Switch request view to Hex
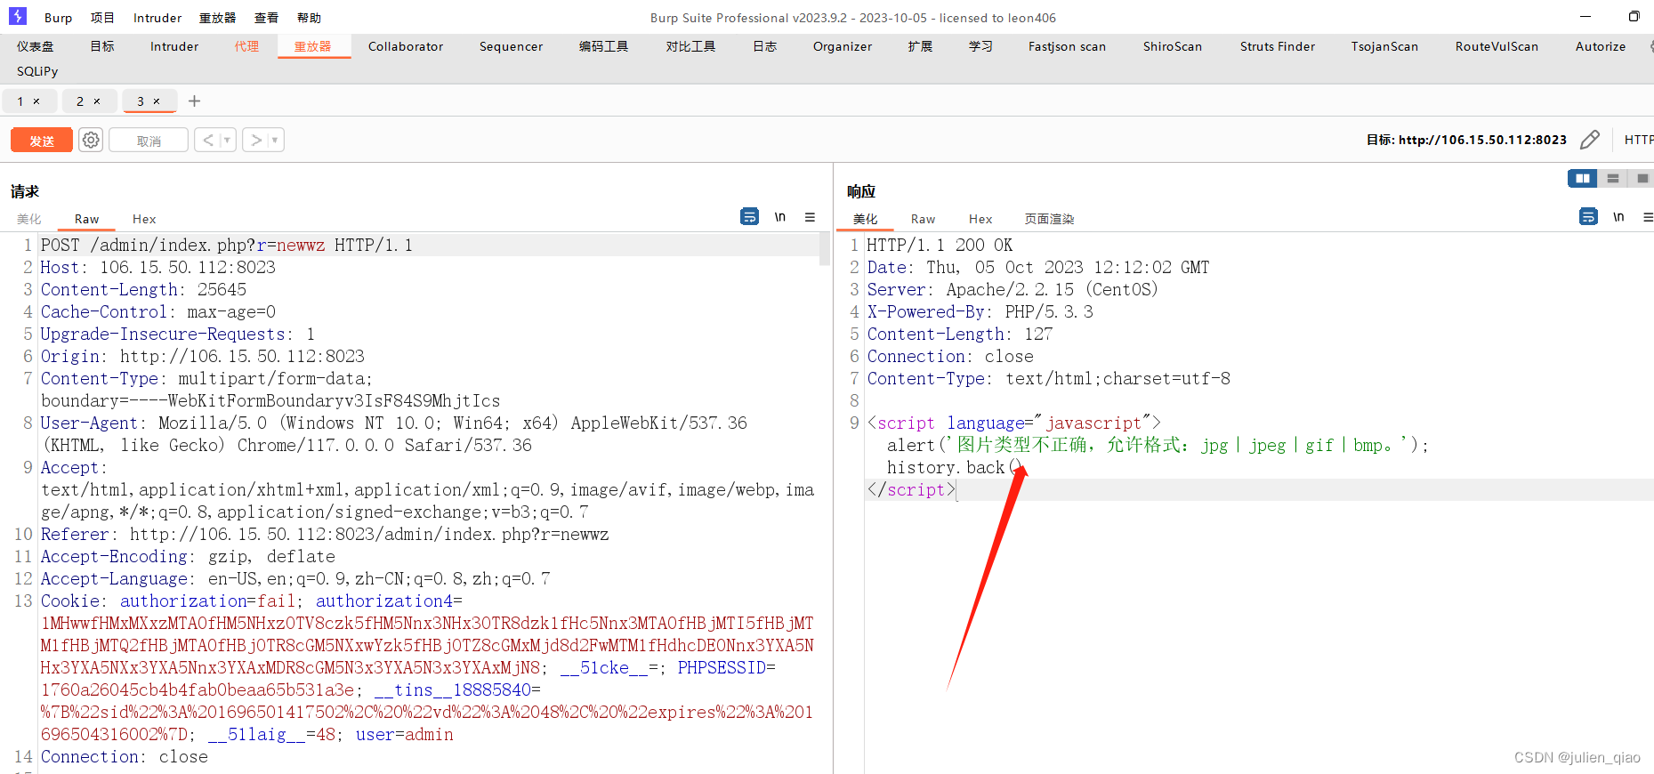1654x774 pixels. pyautogui.click(x=144, y=219)
